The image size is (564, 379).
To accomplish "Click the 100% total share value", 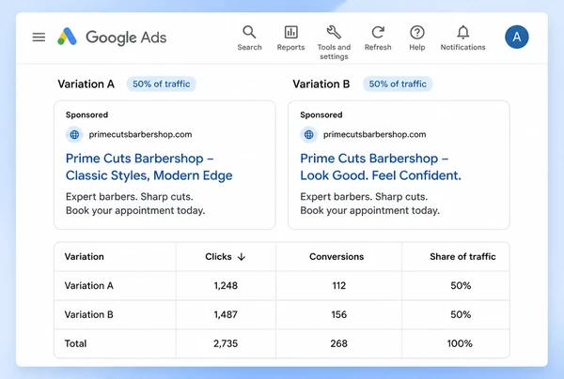I will [x=460, y=343].
